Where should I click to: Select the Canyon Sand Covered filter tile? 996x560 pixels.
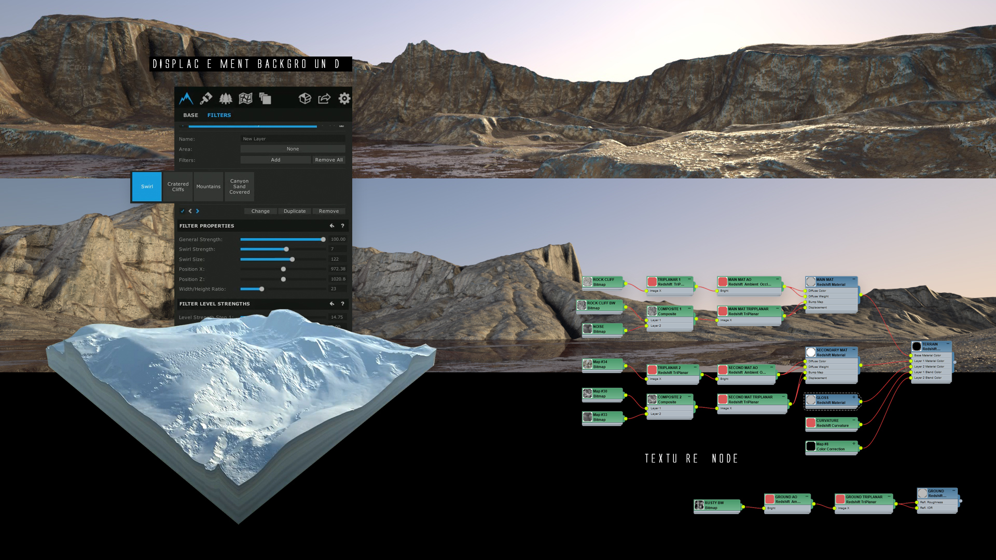239,187
